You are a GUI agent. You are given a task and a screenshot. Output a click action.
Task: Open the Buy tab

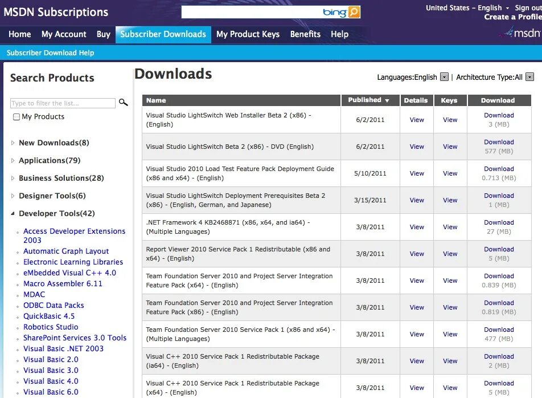(104, 34)
